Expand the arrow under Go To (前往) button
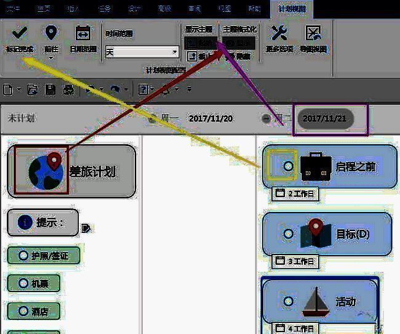400x334 pixels. [x=51, y=58]
